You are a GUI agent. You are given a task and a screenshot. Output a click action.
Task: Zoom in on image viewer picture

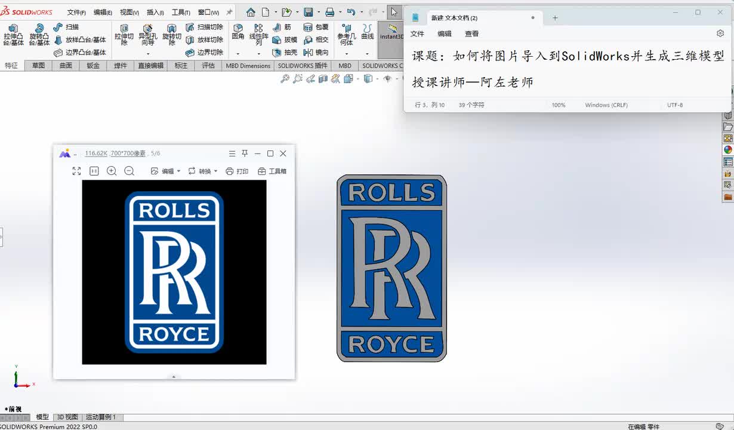[112, 171]
